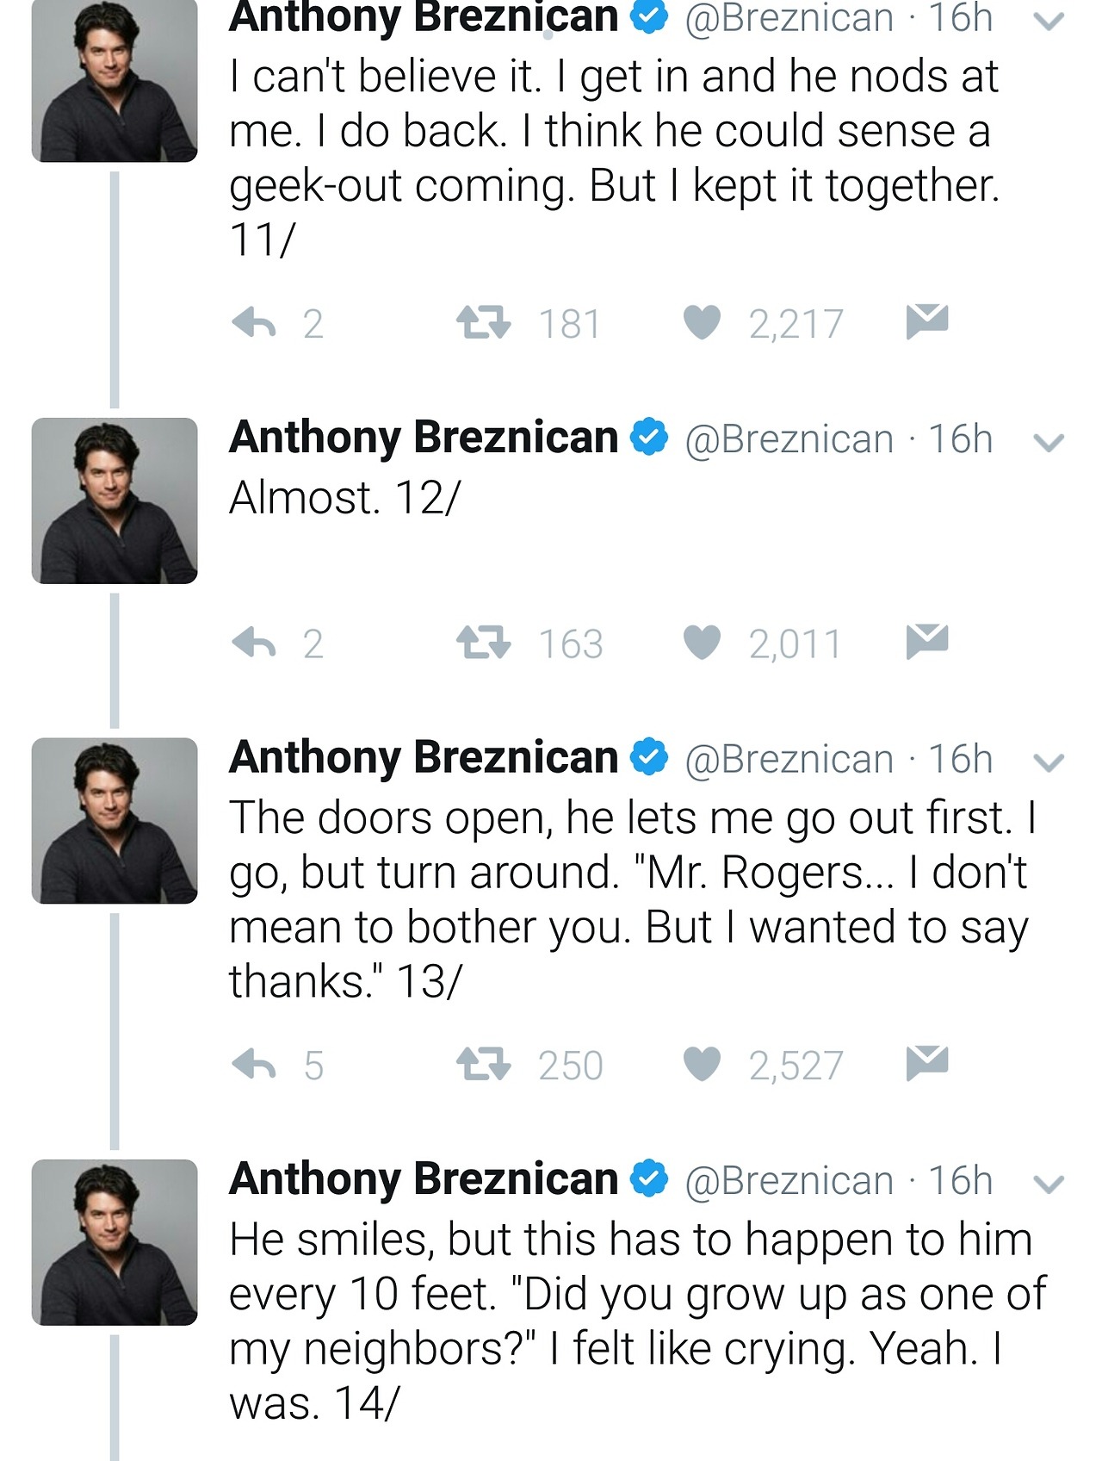Image resolution: width=1102 pixels, height=1461 pixels.
Task: Like the tweet with 2,011 likes
Action: (702, 643)
